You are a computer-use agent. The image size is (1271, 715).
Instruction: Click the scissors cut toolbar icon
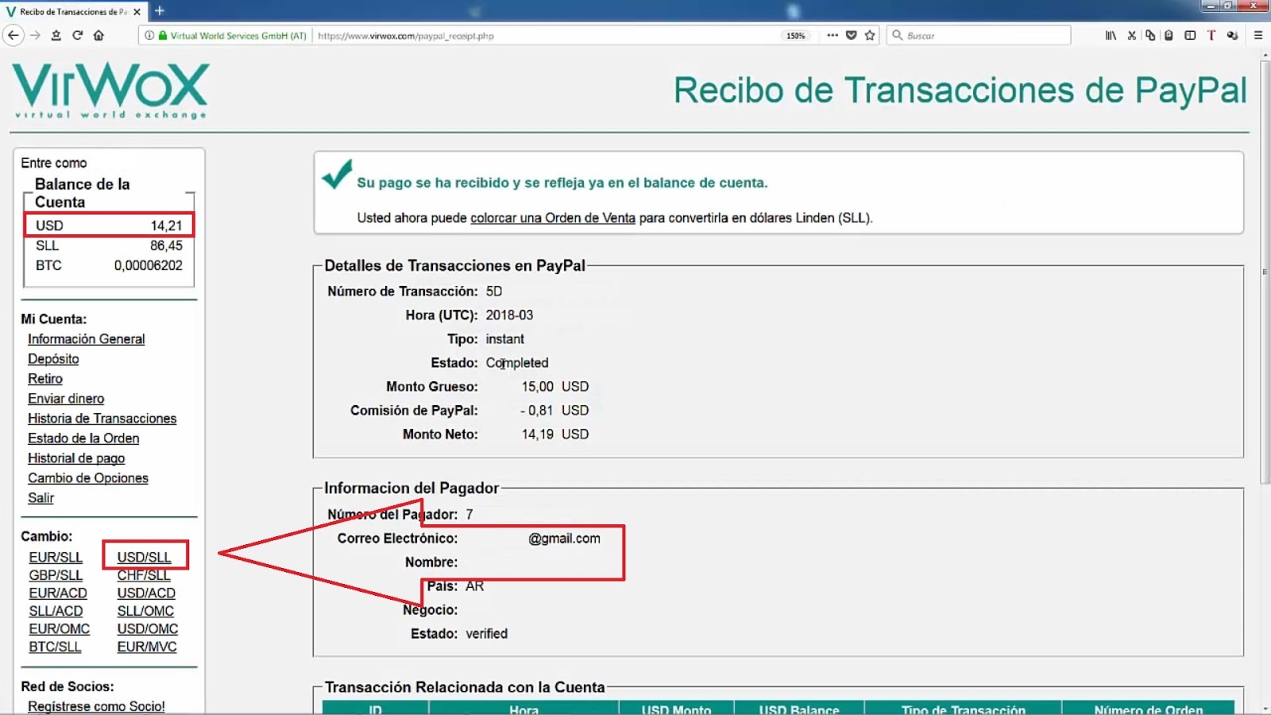coord(1132,35)
